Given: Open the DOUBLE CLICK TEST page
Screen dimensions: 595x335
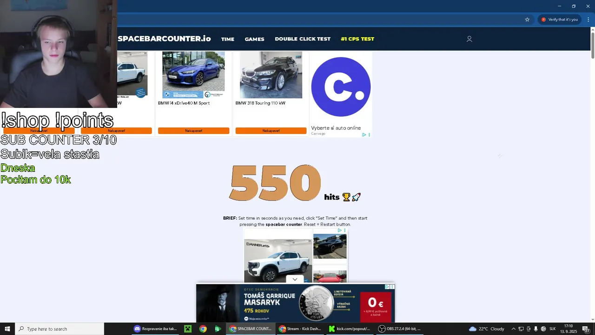Looking at the screenshot, I should pos(303,39).
